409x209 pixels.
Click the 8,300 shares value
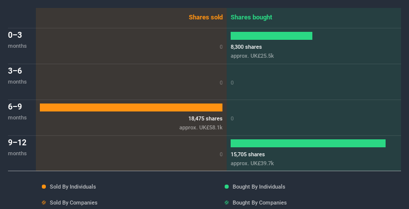(x=246, y=47)
